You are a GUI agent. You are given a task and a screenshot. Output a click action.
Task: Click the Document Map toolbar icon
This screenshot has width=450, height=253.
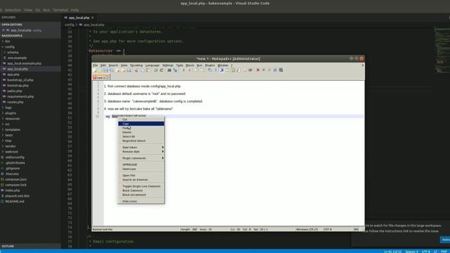[233, 70]
